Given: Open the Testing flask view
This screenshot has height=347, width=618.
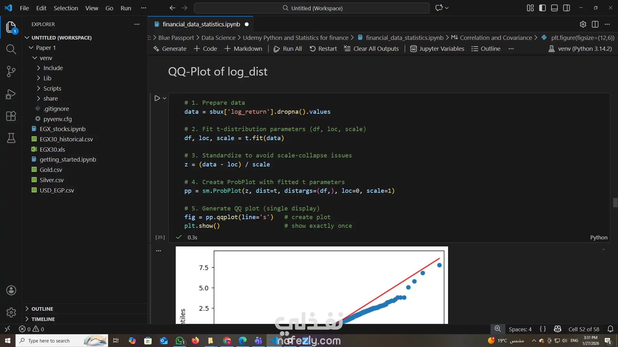Looking at the screenshot, I should click(11, 138).
